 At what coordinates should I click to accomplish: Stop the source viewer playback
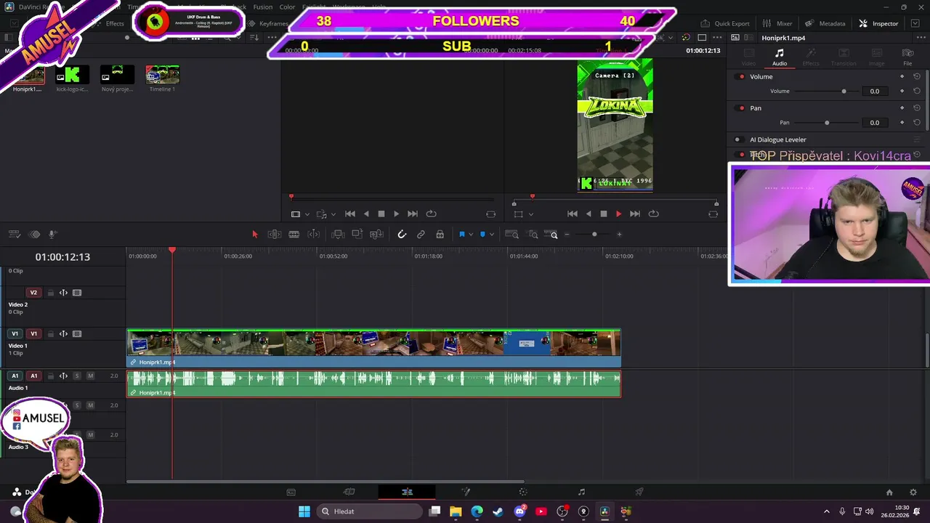tap(381, 214)
